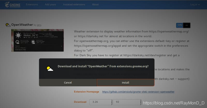Open author jens profile link
The height and width of the screenshot is (108, 207).
[39, 25]
